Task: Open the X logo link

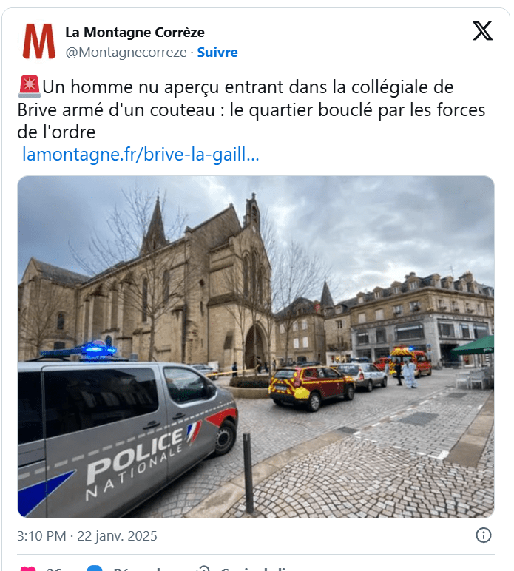Action: [x=482, y=31]
